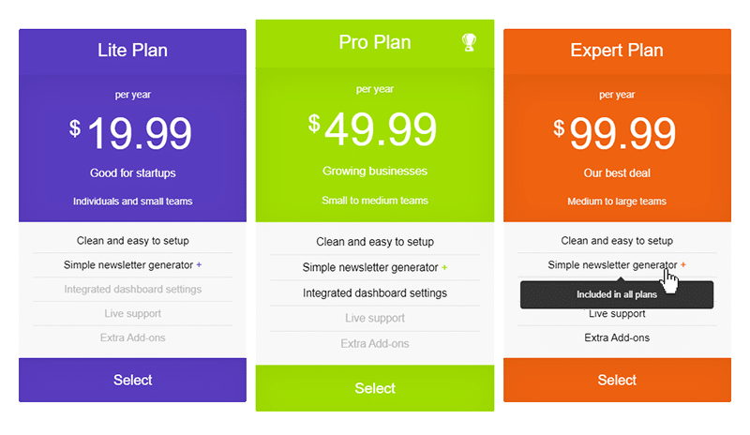
Task: Click Pro Plan's 'Live support' feature
Action: tap(375, 319)
